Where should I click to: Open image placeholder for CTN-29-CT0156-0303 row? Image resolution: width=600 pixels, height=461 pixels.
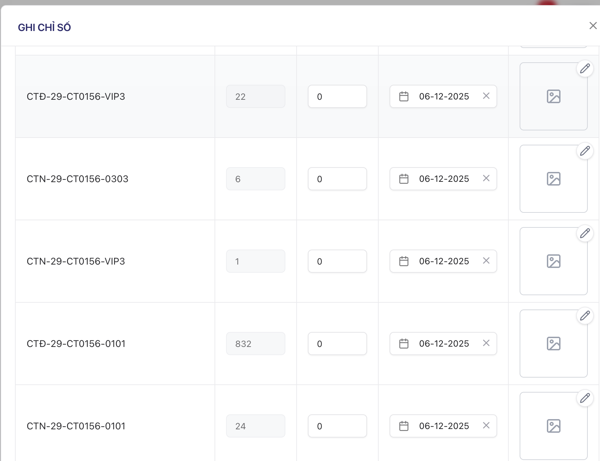(x=553, y=179)
